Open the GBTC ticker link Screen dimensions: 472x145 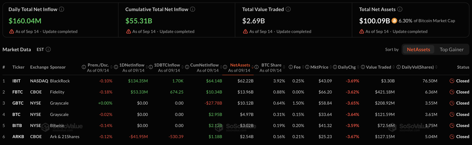[18, 103]
